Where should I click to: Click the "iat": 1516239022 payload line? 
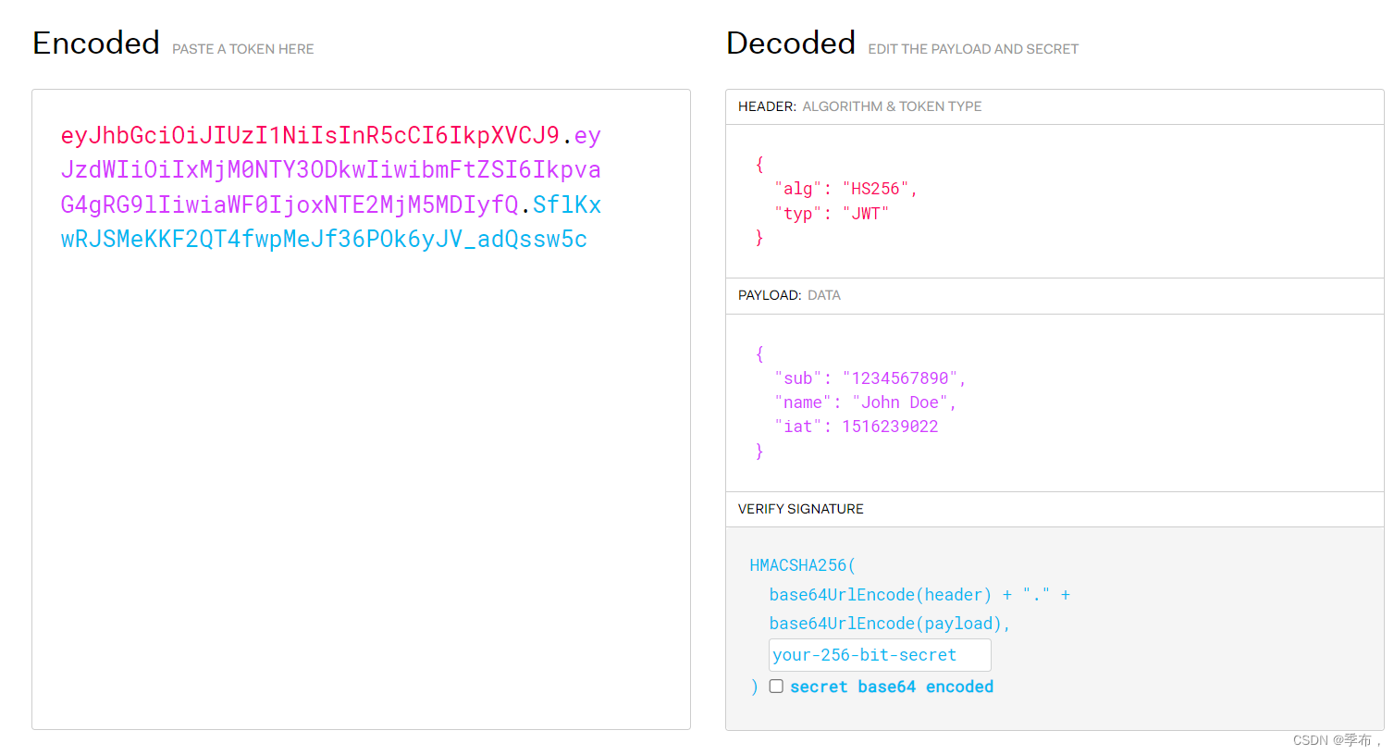click(x=857, y=427)
